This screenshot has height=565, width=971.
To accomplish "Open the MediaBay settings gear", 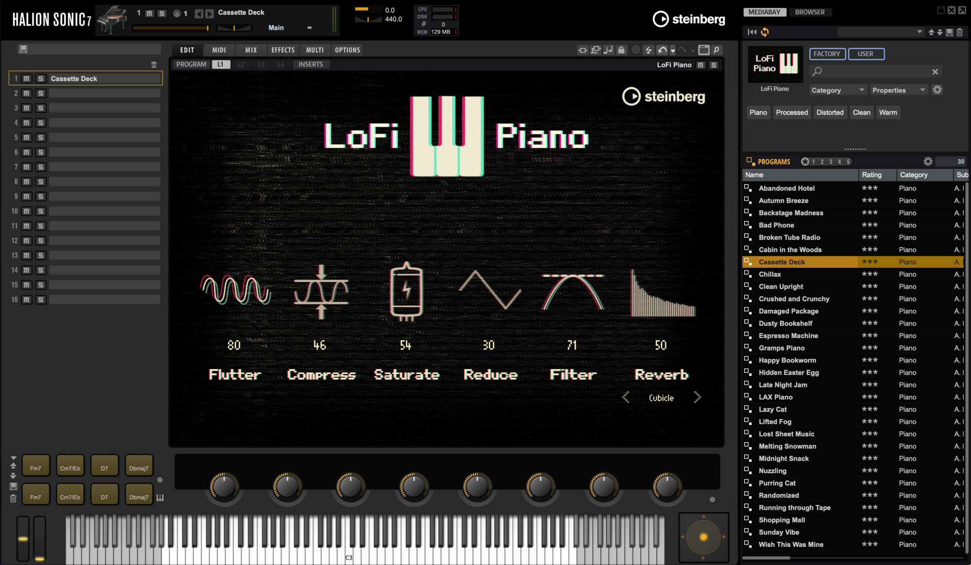I will click(937, 90).
